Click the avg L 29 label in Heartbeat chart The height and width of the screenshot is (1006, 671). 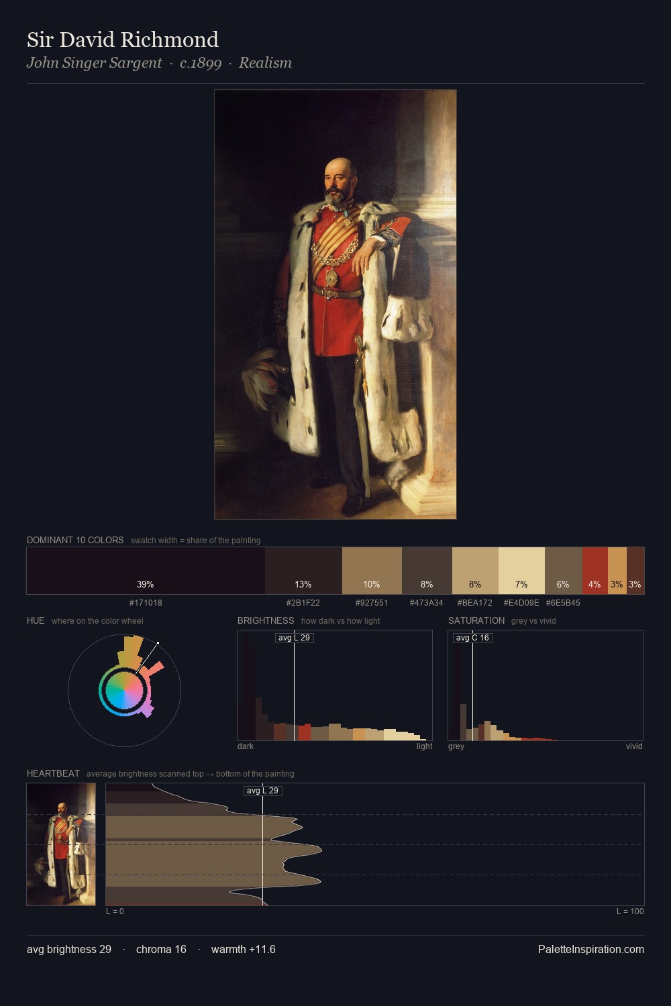262,791
